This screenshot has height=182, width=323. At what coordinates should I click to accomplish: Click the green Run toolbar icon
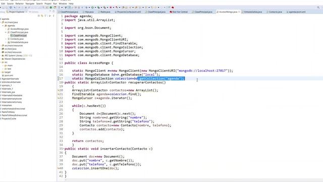pos(92,8)
